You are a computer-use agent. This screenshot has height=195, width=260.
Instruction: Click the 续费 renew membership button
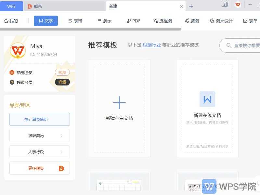click(x=62, y=72)
